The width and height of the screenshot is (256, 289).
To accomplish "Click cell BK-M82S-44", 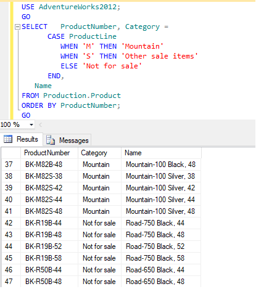I will (49, 200).
